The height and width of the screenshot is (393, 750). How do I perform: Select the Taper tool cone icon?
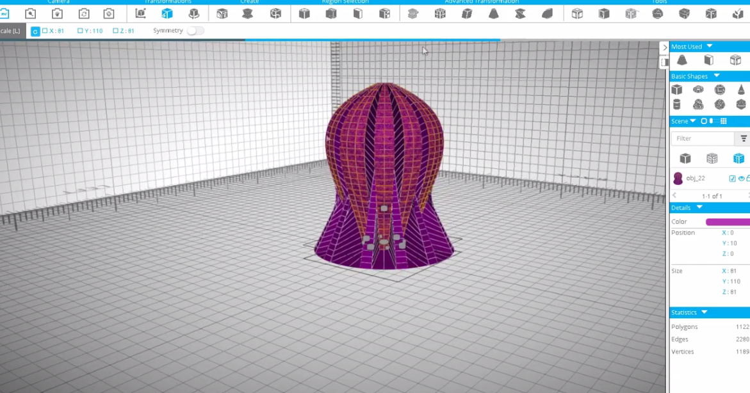coord(494,13)
